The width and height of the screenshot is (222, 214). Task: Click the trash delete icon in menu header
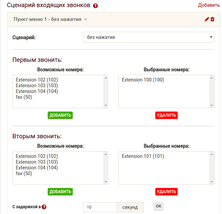213,19
